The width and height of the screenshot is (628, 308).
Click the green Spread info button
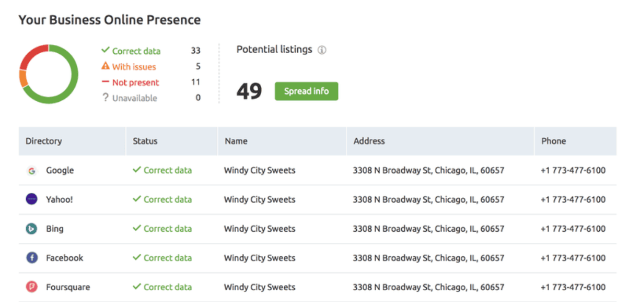coord(307,91)
